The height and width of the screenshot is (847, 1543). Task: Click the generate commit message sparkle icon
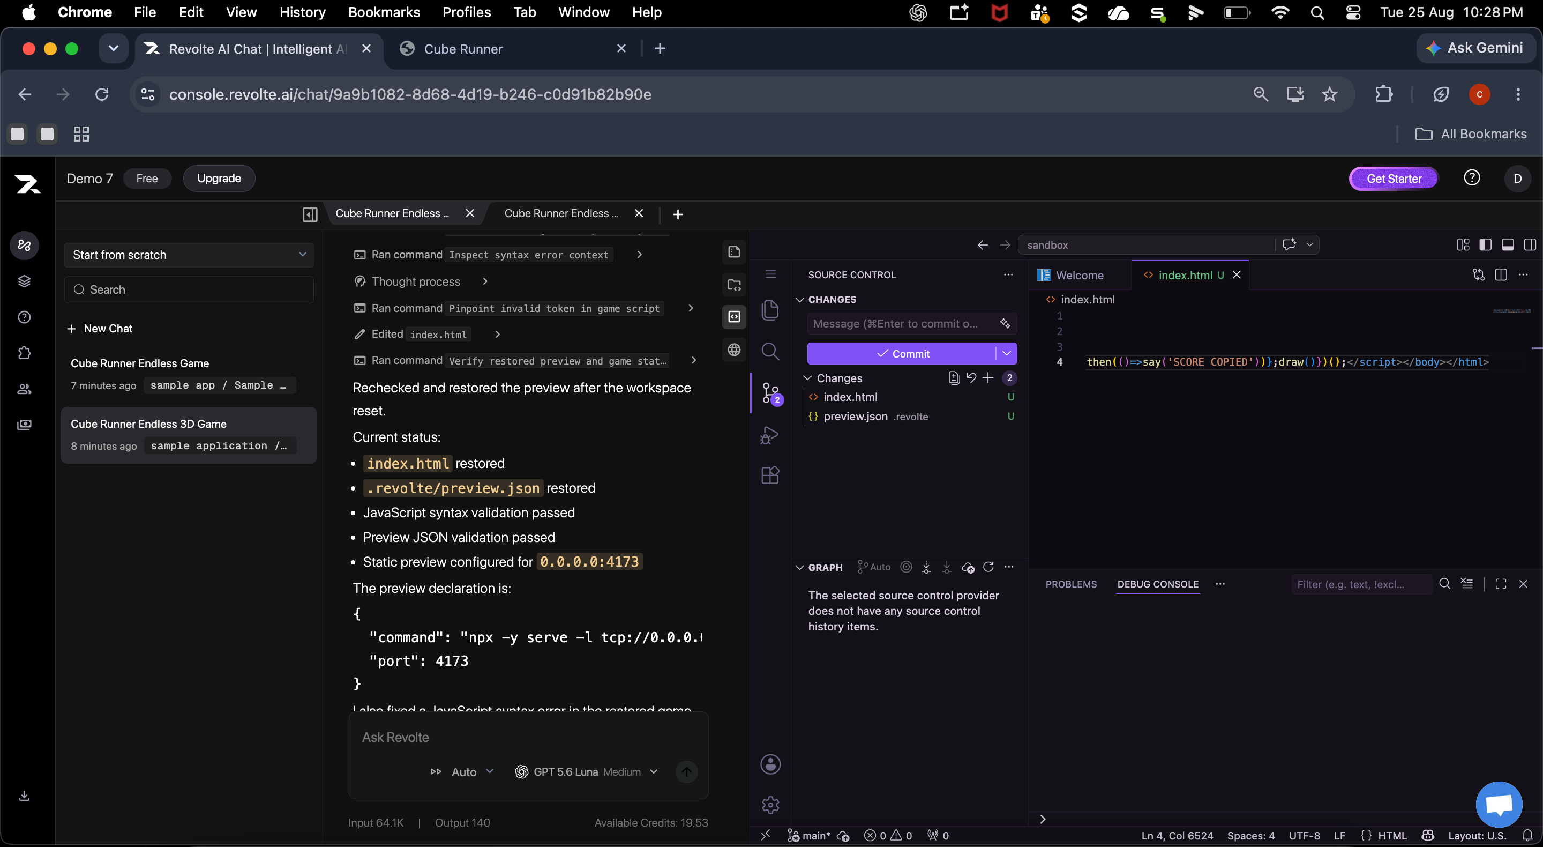point(1005,324)
